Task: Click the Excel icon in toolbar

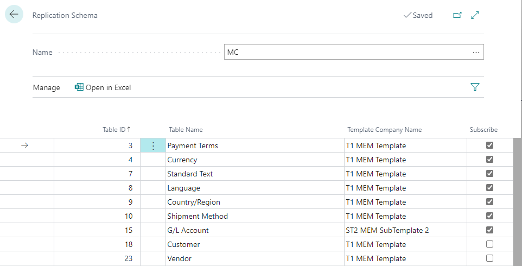Action: pyautogui.click(x=79, y=87)
